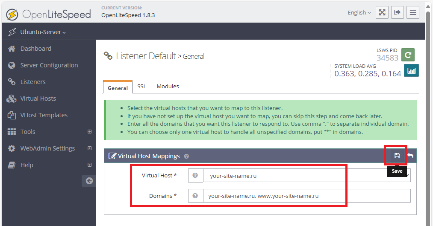Click the Listeners chain icon in sidebar

(x=12, y=82)
